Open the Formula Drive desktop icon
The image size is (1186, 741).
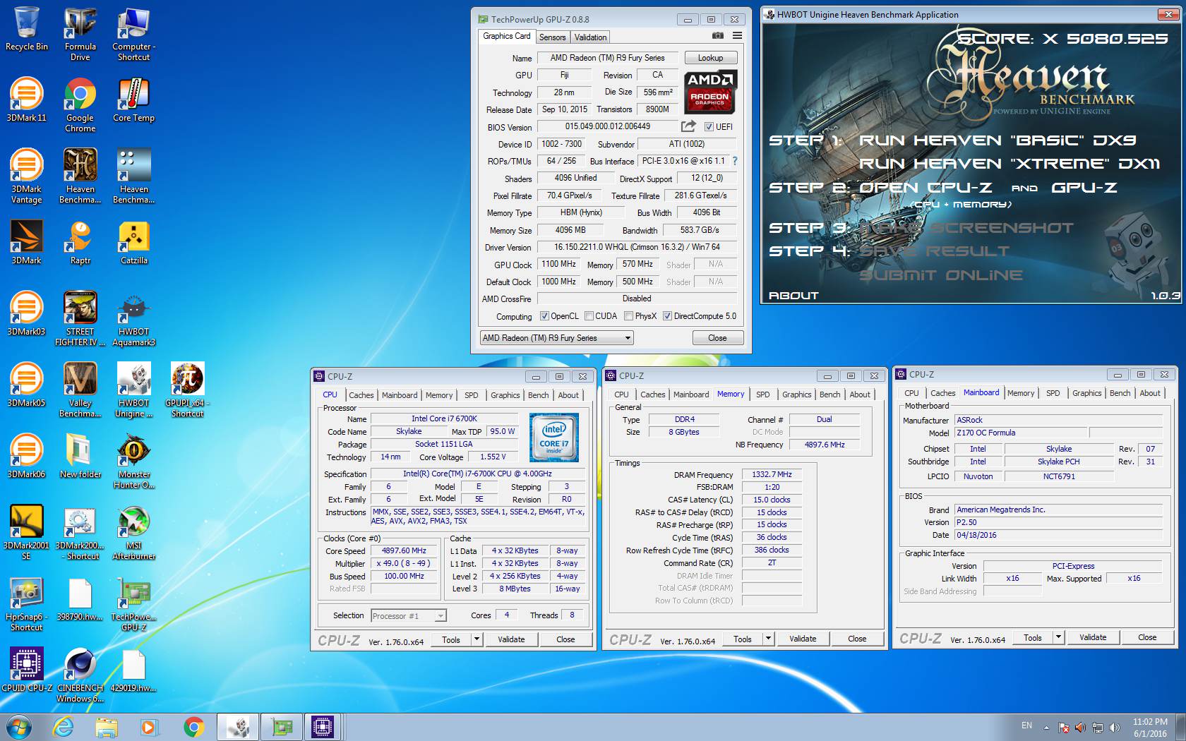(x=80, y=34)
